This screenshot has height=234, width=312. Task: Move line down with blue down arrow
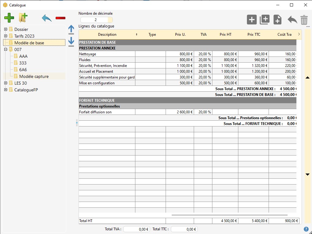pyautogui.click(x=71, y=41)
